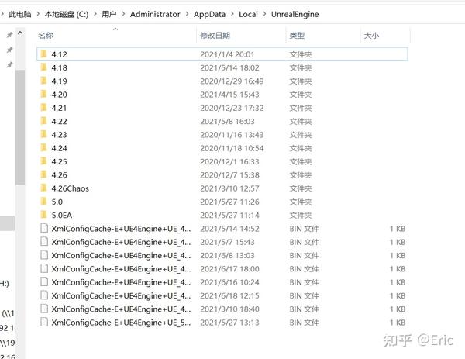
Task: Collapse the quick access tree with up chevron
Action: click(20, 33)
